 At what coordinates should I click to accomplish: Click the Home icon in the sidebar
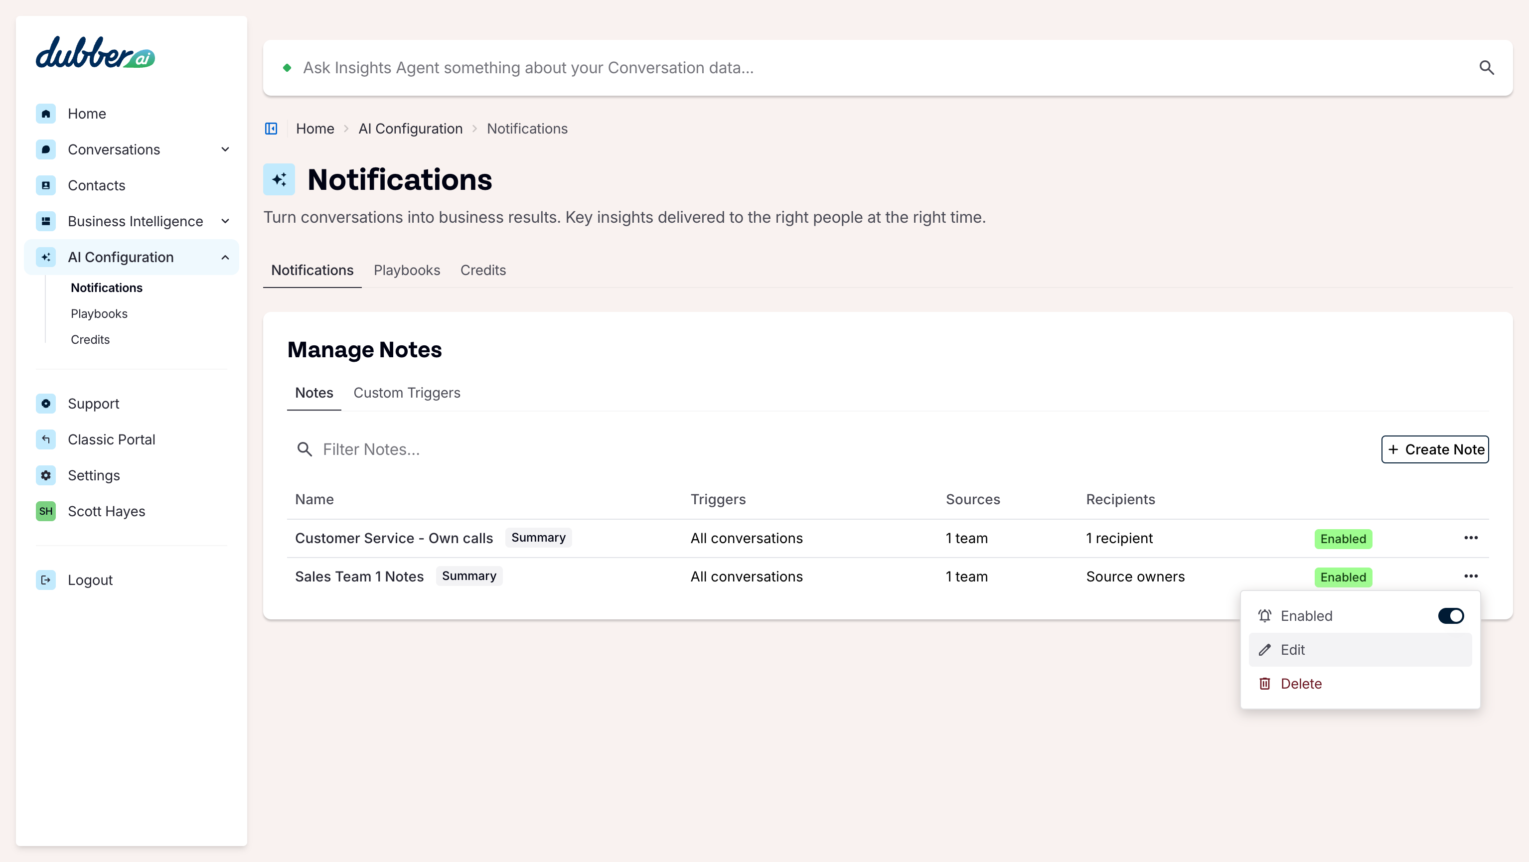point(46,113)
